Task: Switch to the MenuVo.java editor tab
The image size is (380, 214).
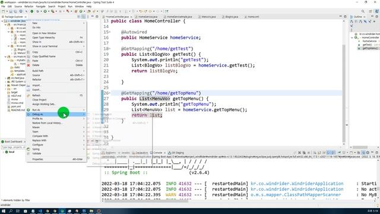Action: point(207,17)
